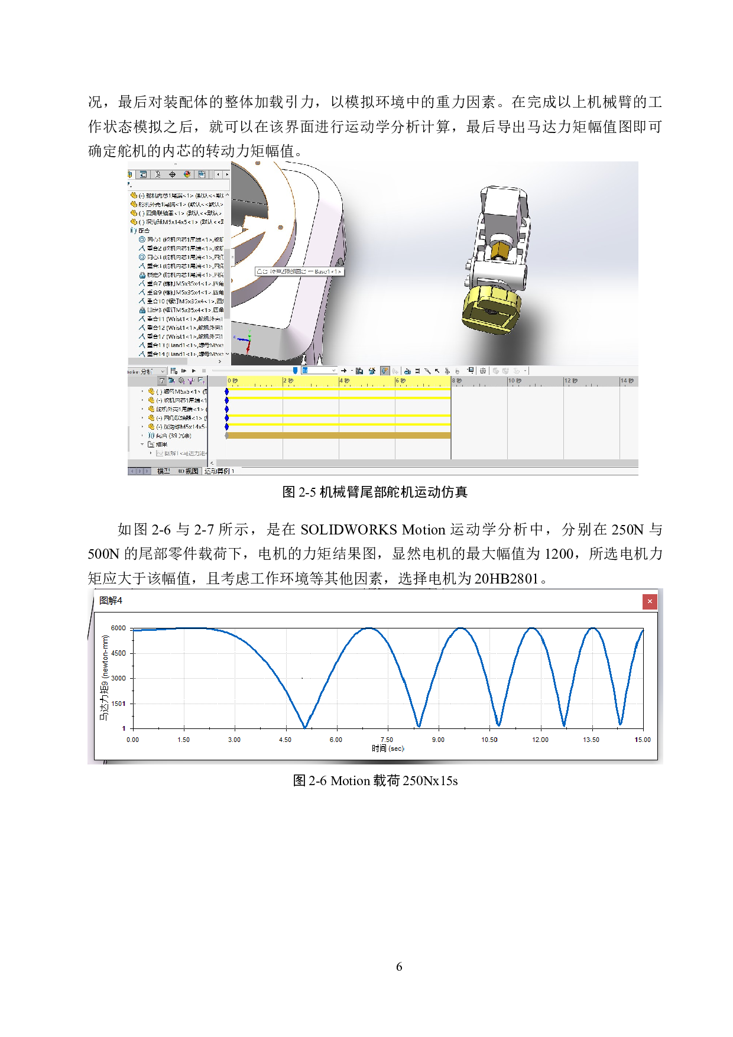Expand the 配合 (39 冗余) mates folder
The height and width of the screenshot is (1037, 733).
(142, 436)
